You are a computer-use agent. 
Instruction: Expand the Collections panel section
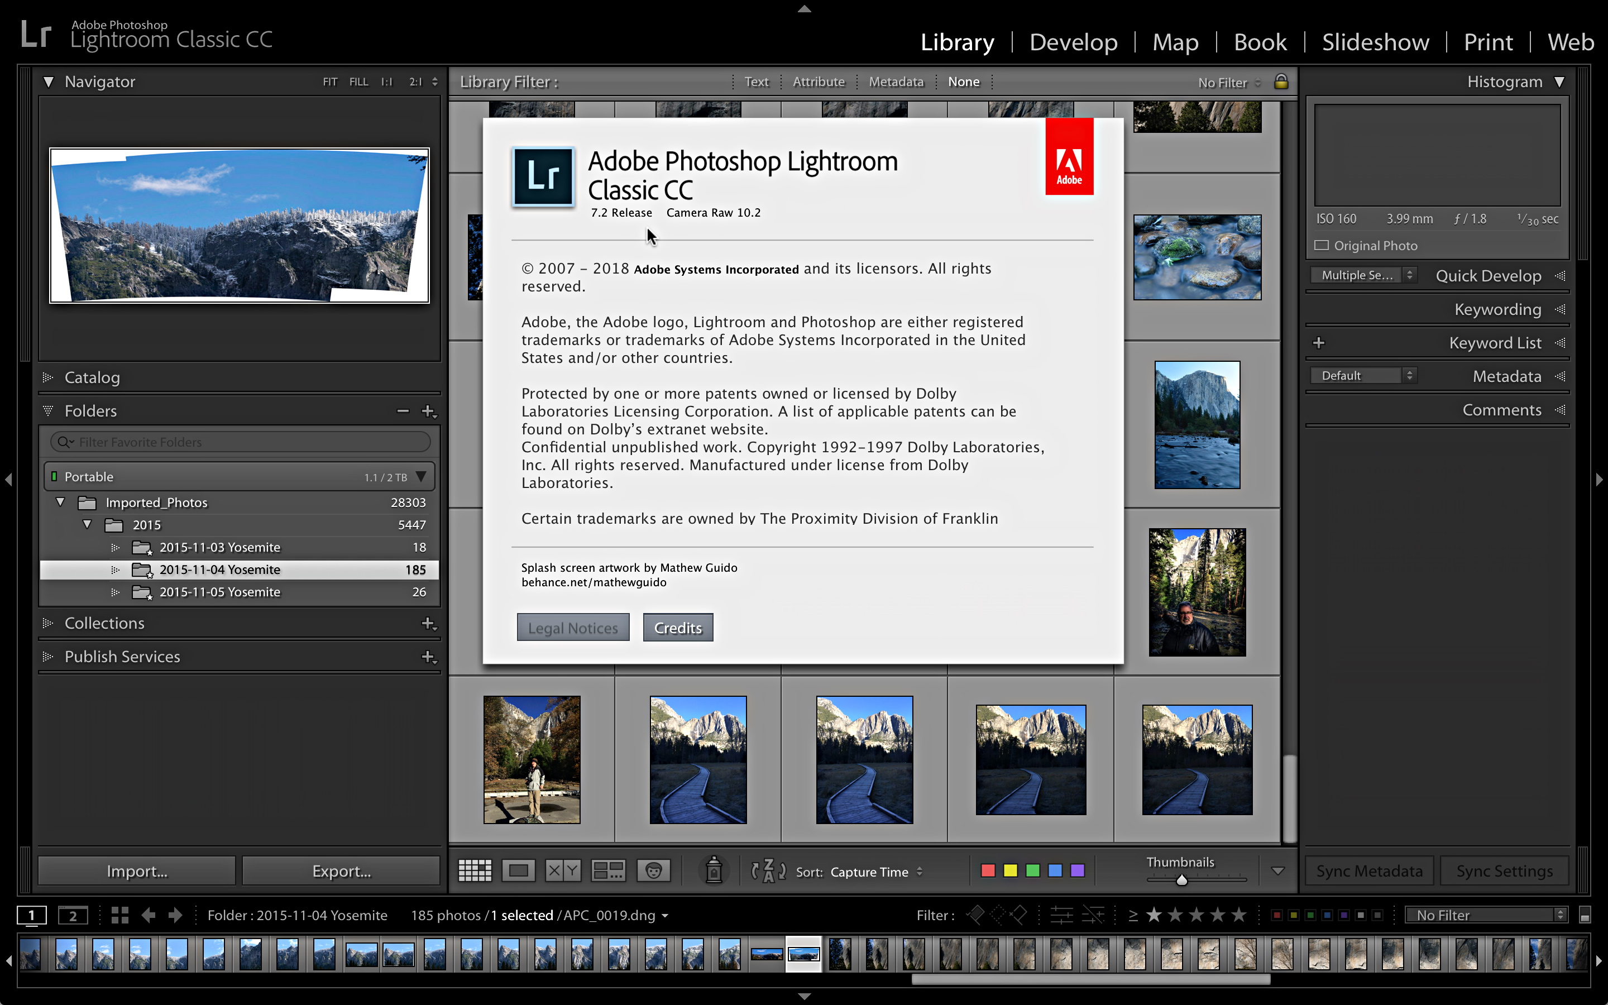click(x=47, y=623)
